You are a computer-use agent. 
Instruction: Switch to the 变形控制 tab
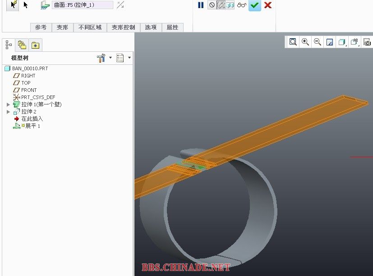(123, 27)
